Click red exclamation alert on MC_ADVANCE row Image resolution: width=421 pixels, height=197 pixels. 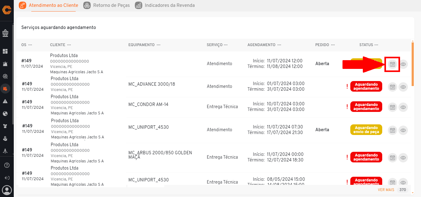point(347,87)
